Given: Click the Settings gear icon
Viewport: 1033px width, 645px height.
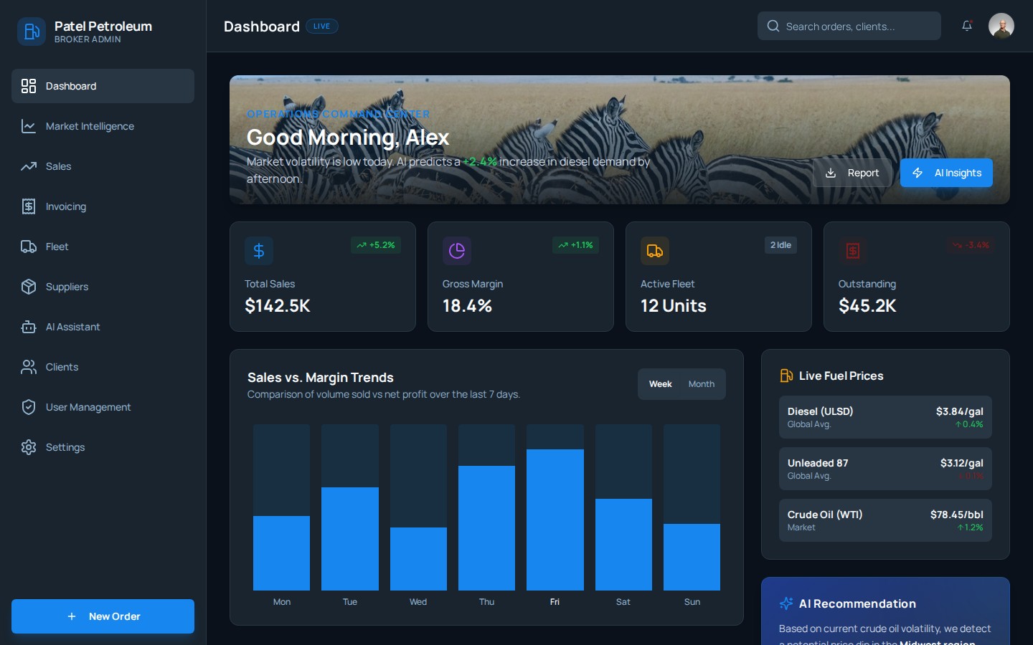Looking at the screenshot, I should pos(29,447).
